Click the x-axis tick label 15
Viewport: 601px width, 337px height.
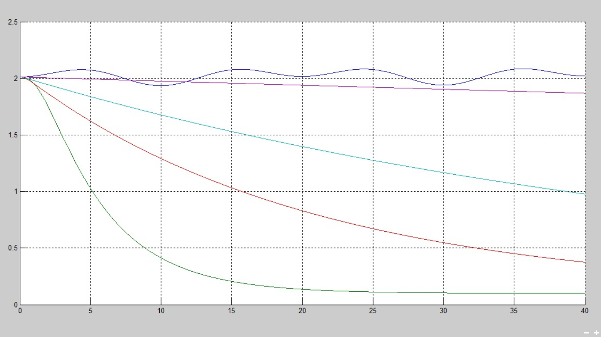[232, 311]
